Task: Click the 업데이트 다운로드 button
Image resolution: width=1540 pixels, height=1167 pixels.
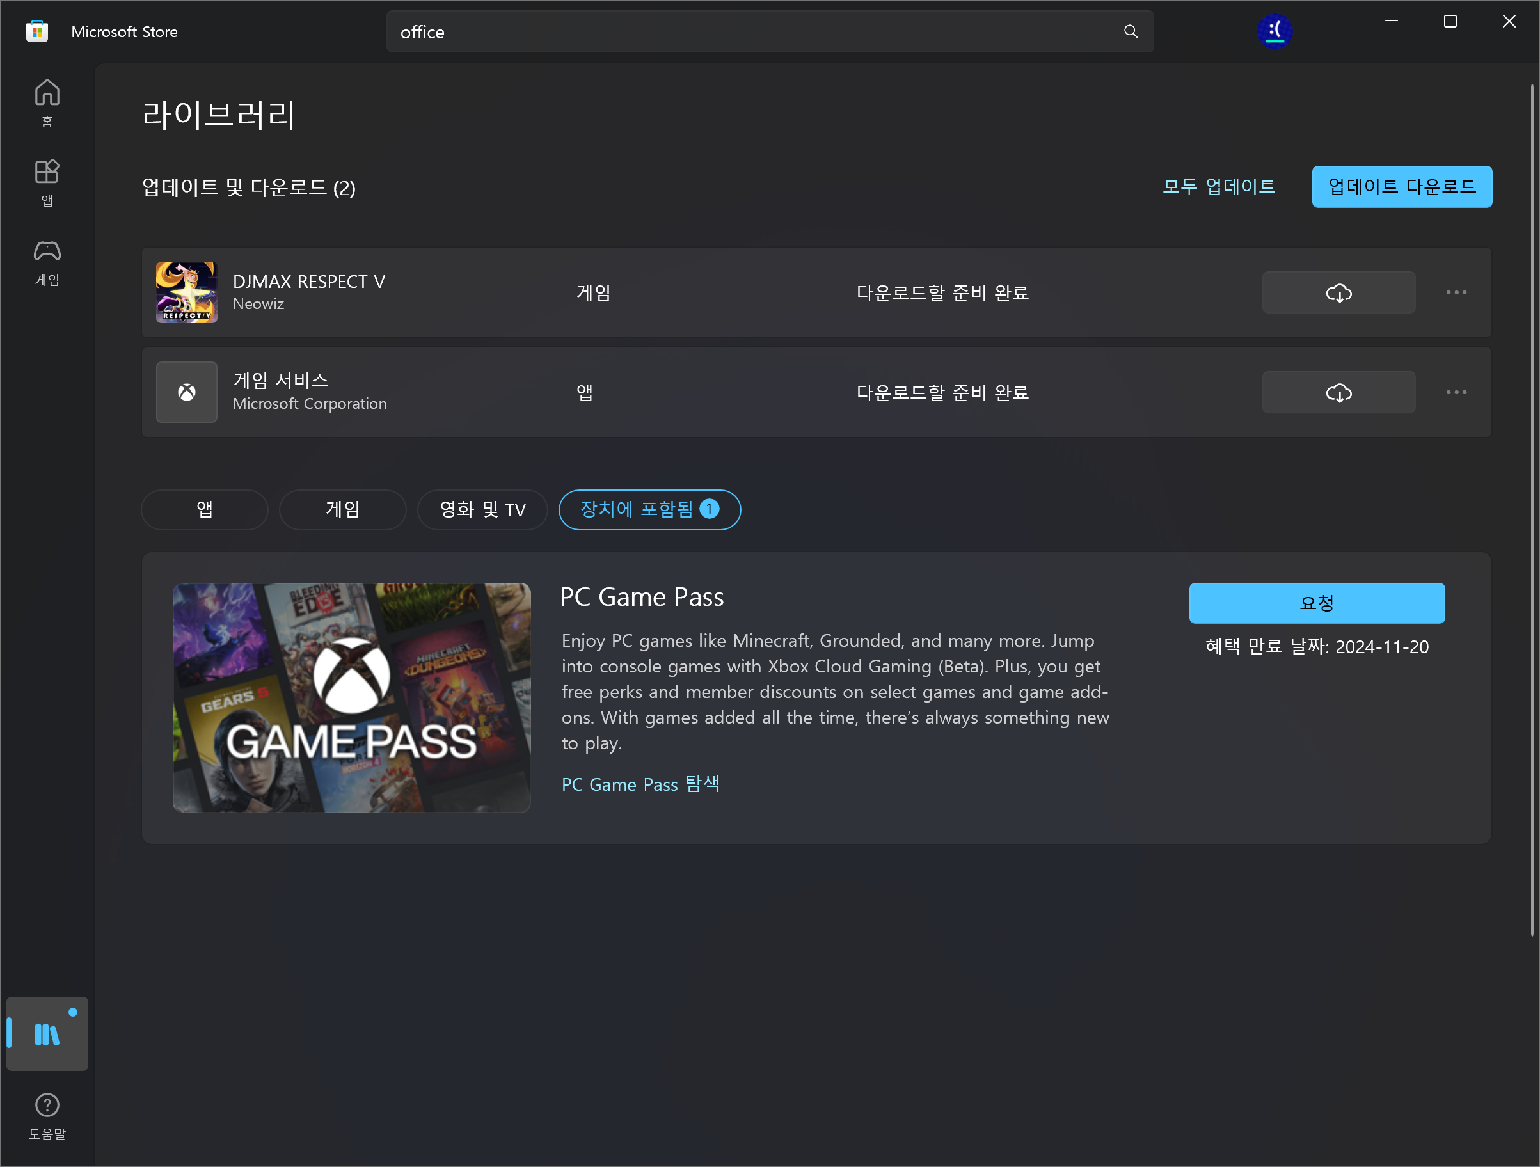Action: [1401, 187]
